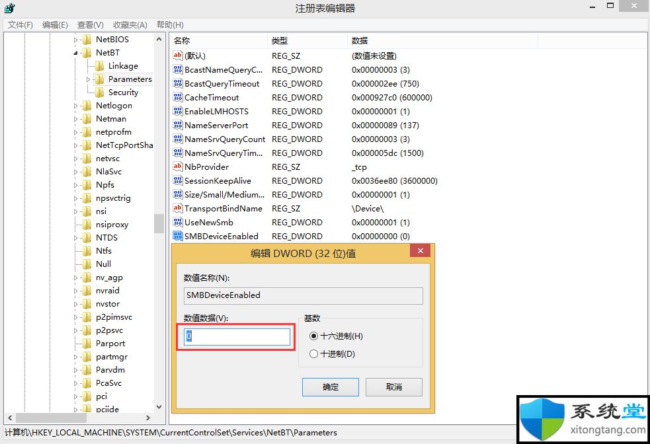Click the TransportBindName string icon
This screenshot has height=444, width=650.
tap(178, 208)
